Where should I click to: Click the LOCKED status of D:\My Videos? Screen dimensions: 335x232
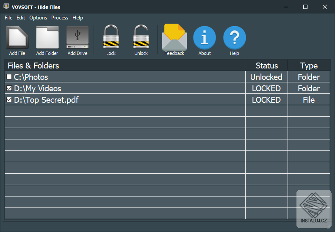[x=266, y=88]
